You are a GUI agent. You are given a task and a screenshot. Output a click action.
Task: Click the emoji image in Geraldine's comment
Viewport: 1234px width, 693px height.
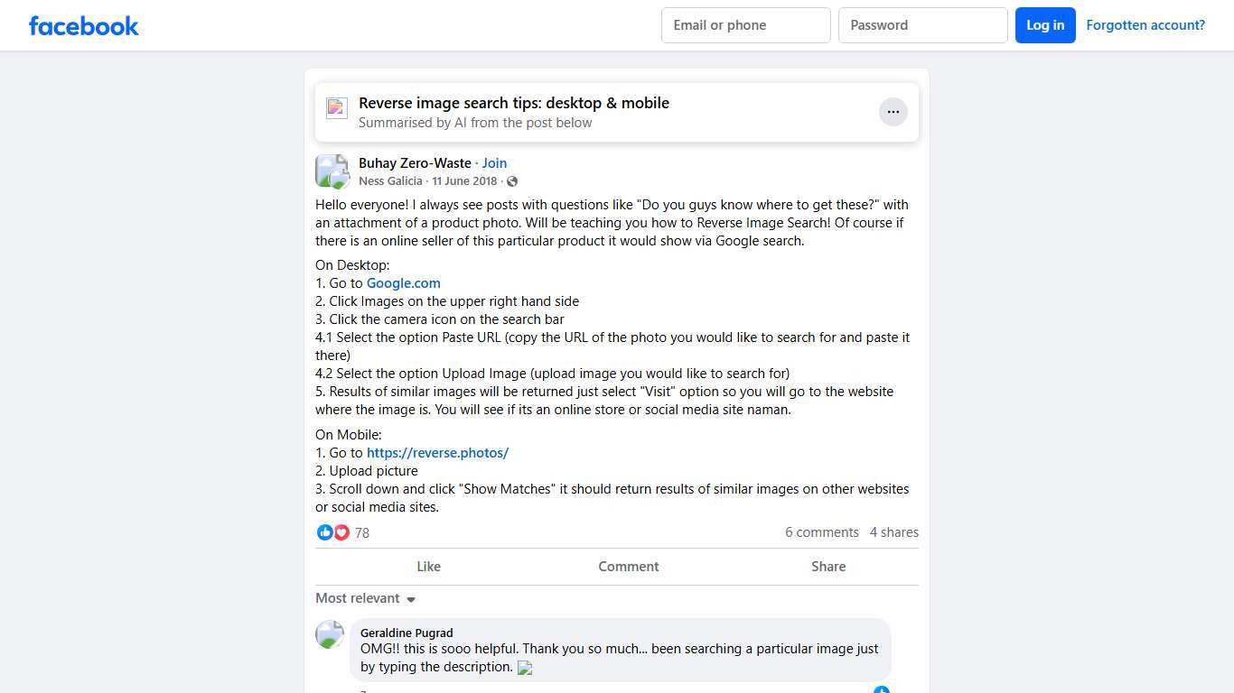click(525, 669)
